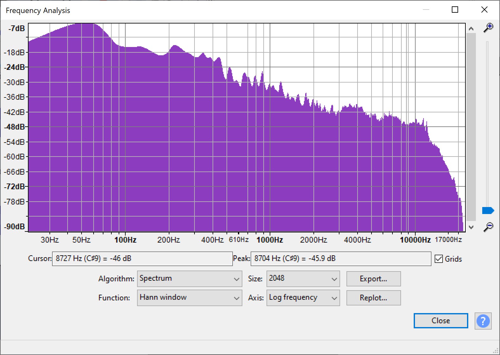Click the 2000Hz axis label
This screenshot has width=500, height=355.
tap(313, 240)
